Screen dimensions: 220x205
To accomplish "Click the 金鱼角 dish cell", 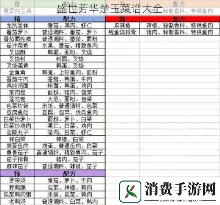I will tap(17, 72).
